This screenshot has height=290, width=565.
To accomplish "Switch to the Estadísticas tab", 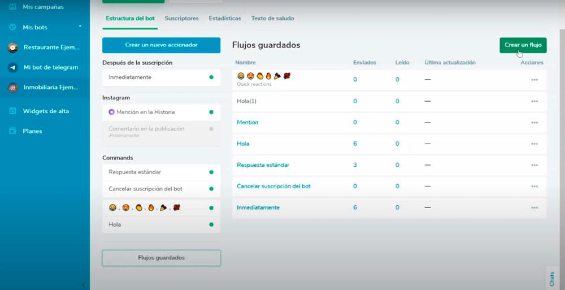I will [x=224, y=18].
